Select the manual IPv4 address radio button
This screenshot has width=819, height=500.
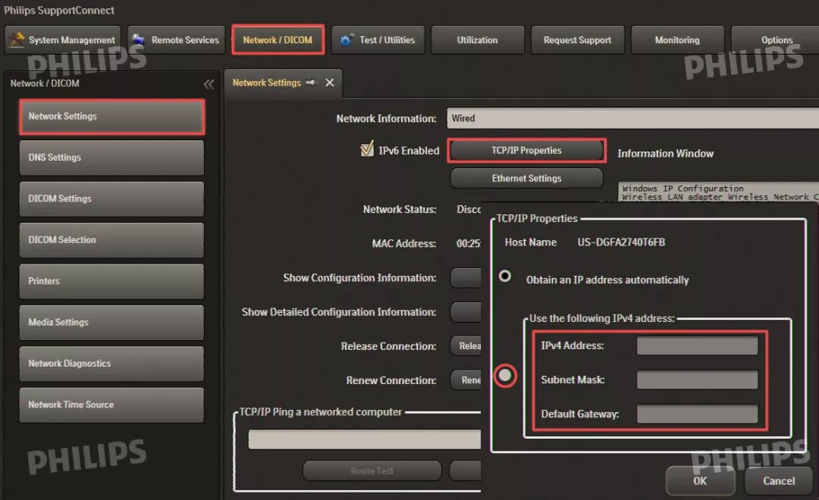tap(505, 376)
